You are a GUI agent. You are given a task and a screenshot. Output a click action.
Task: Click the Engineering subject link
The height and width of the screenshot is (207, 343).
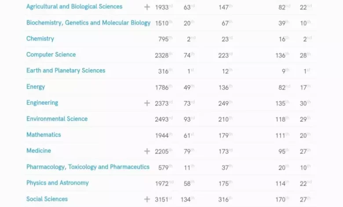click(42, 103)
